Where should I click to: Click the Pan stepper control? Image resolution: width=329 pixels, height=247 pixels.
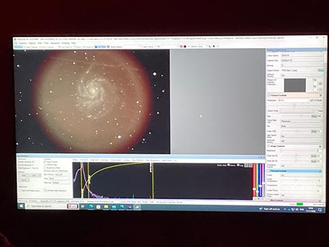pos(319,84)
